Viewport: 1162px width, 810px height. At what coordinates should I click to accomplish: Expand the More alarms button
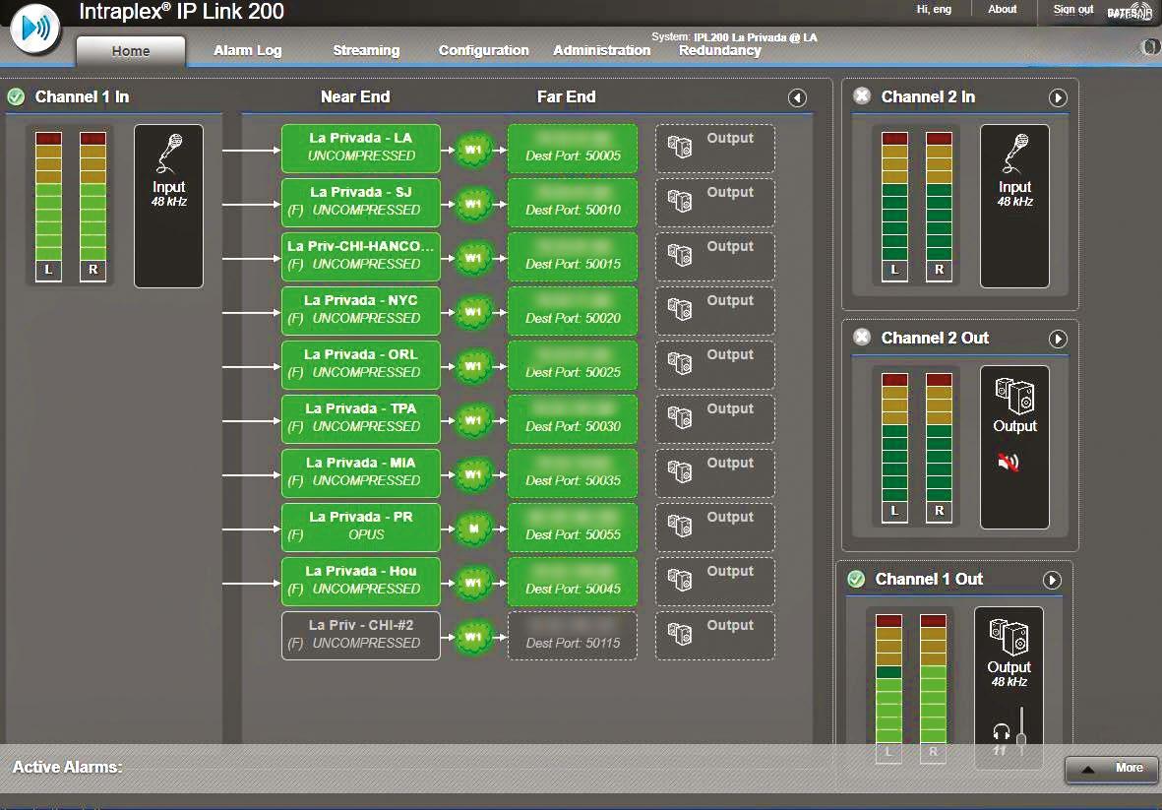(x=1112, y=769)
